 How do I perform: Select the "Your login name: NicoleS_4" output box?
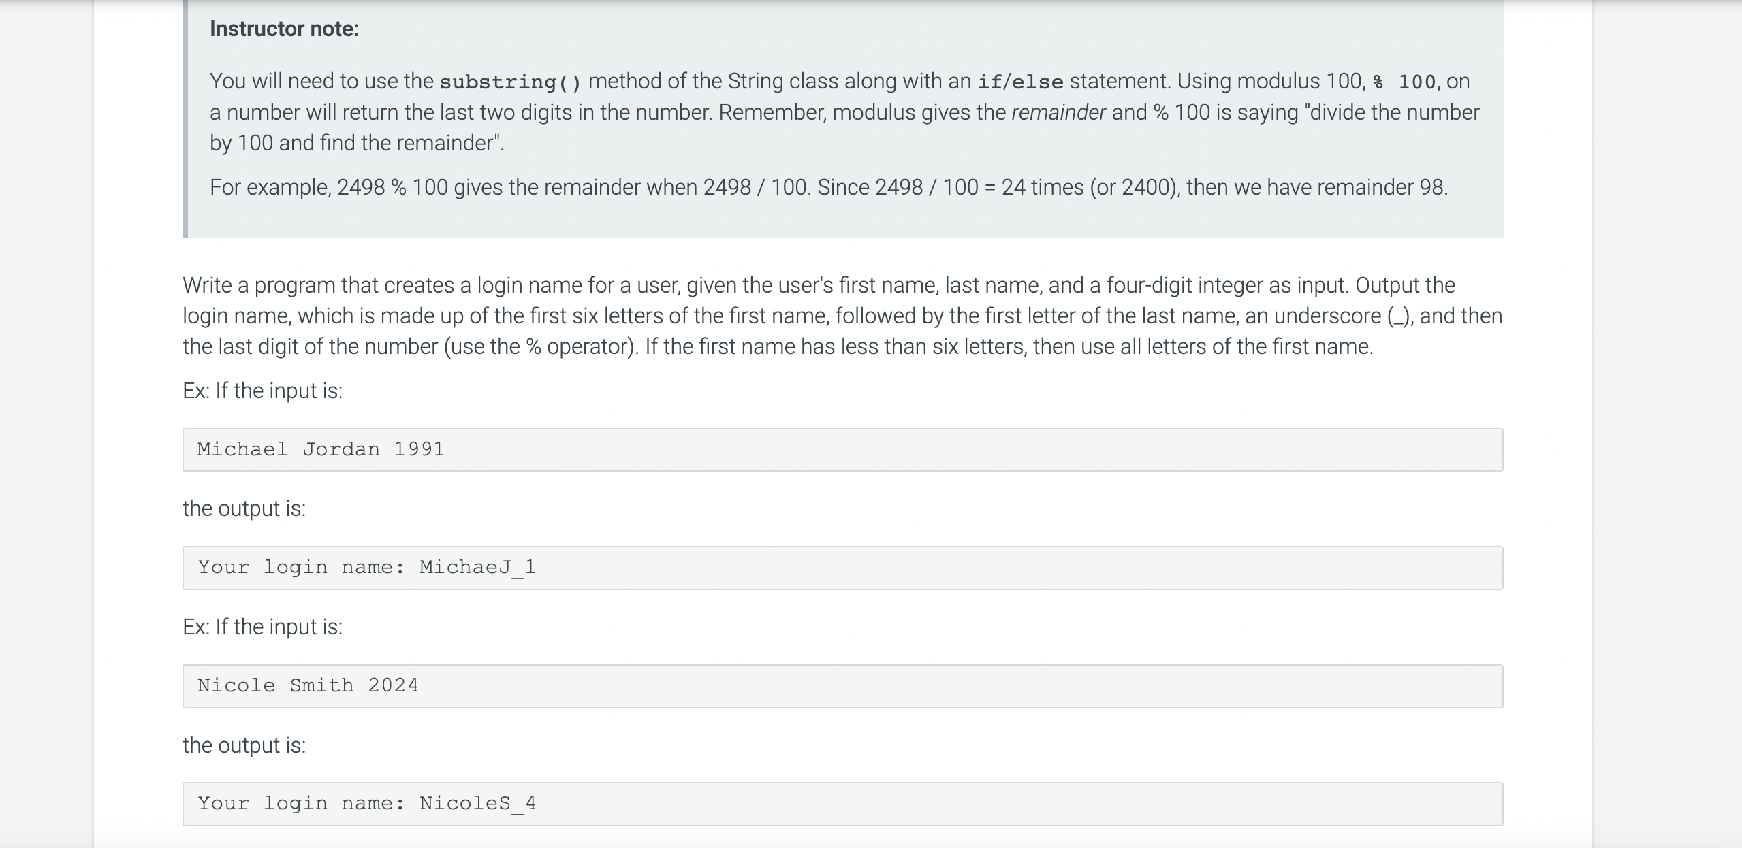[842, 804]
